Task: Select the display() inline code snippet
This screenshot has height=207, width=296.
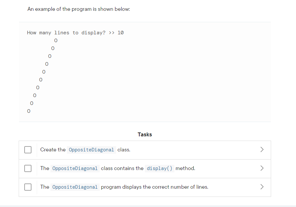Action: pyautogui.click(x=159, y=168)
